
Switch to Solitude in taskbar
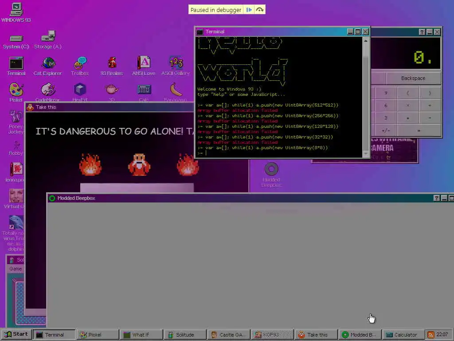185,335
